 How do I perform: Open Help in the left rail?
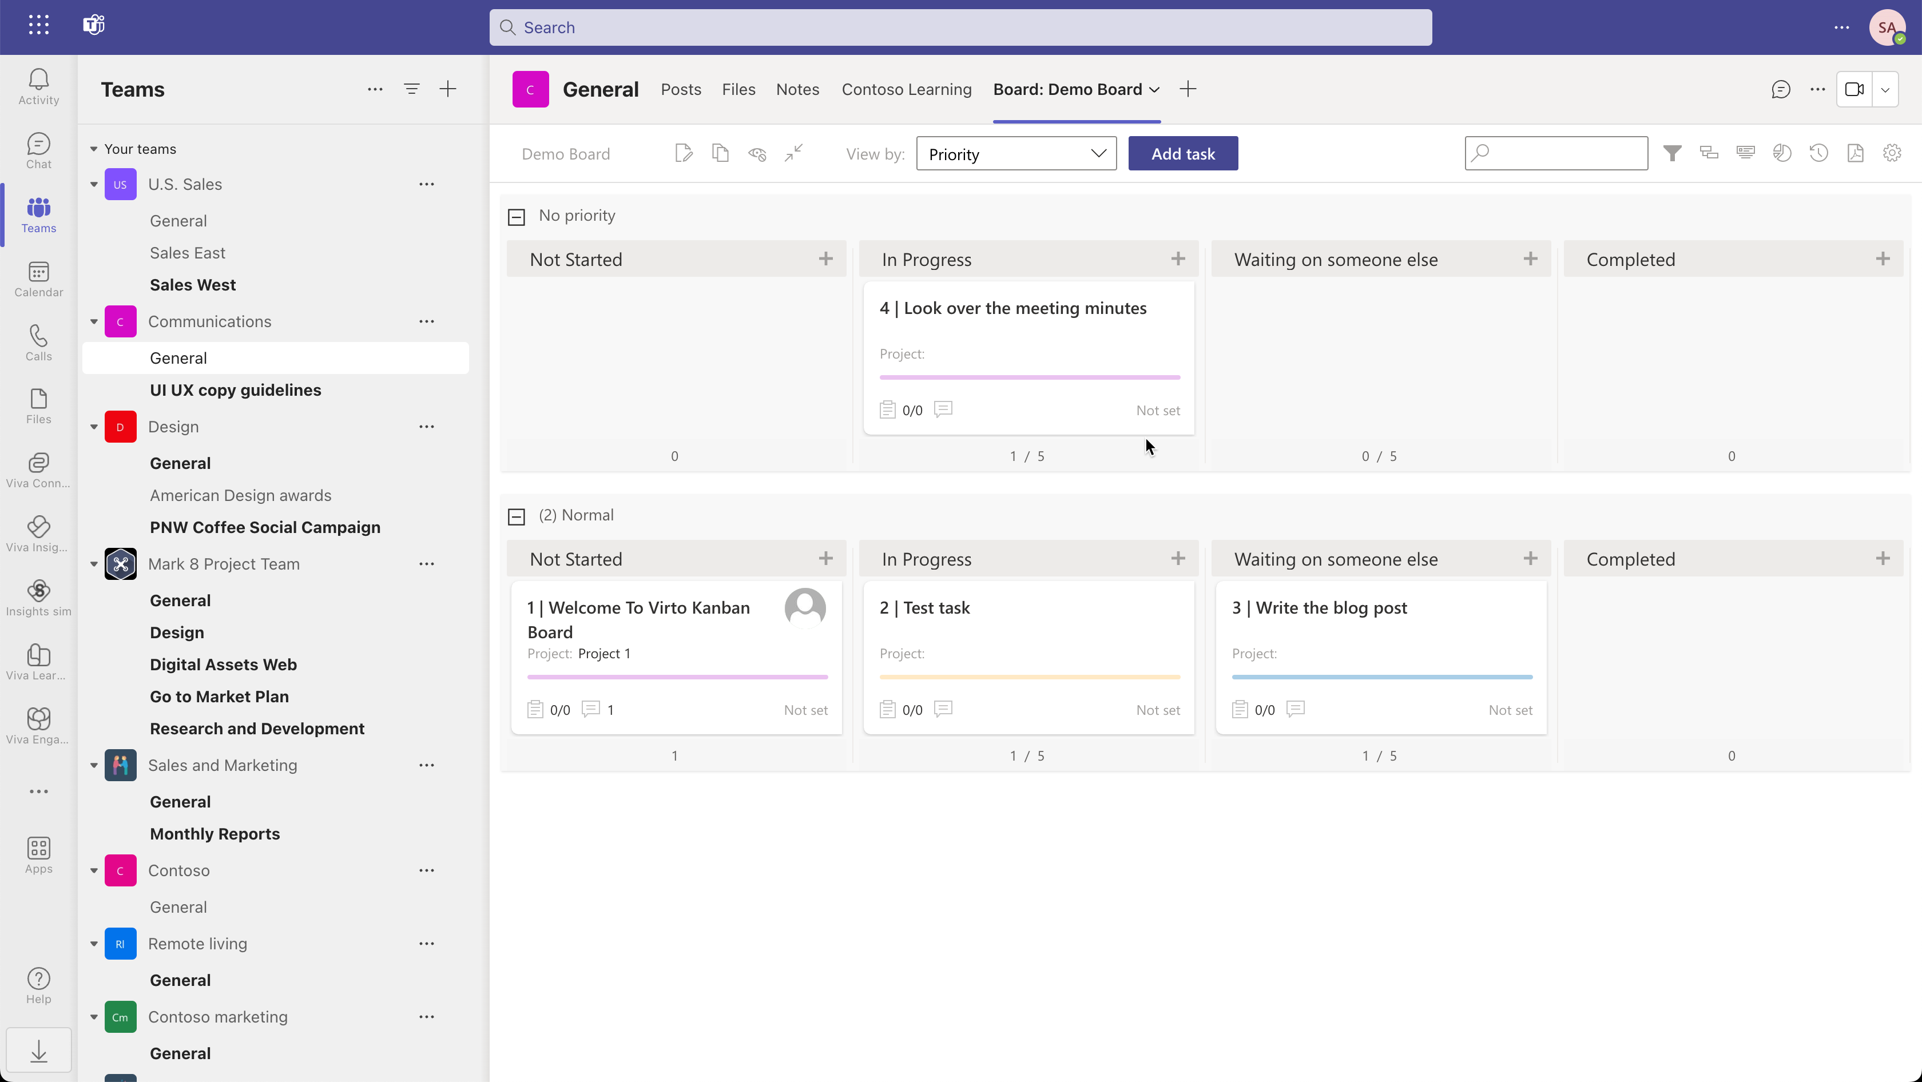pos(38,986)
